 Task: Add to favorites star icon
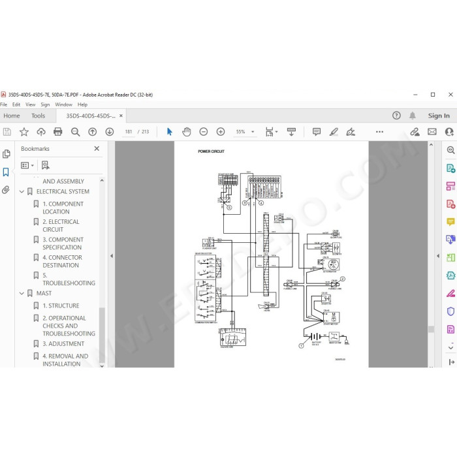(x=24, y=132)
